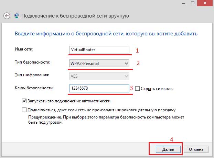The height and width of the screenshot is (158, 214).
Task: Focus the 'Имя сети' field containing VirtualRouter
Action: pos(98,50)
